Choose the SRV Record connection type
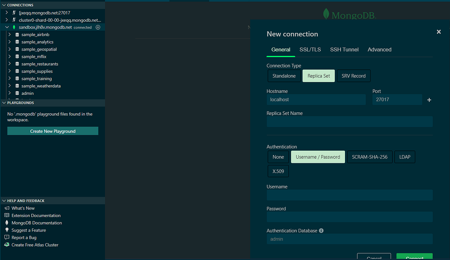The image size is (450, 260). pos(353,76)
